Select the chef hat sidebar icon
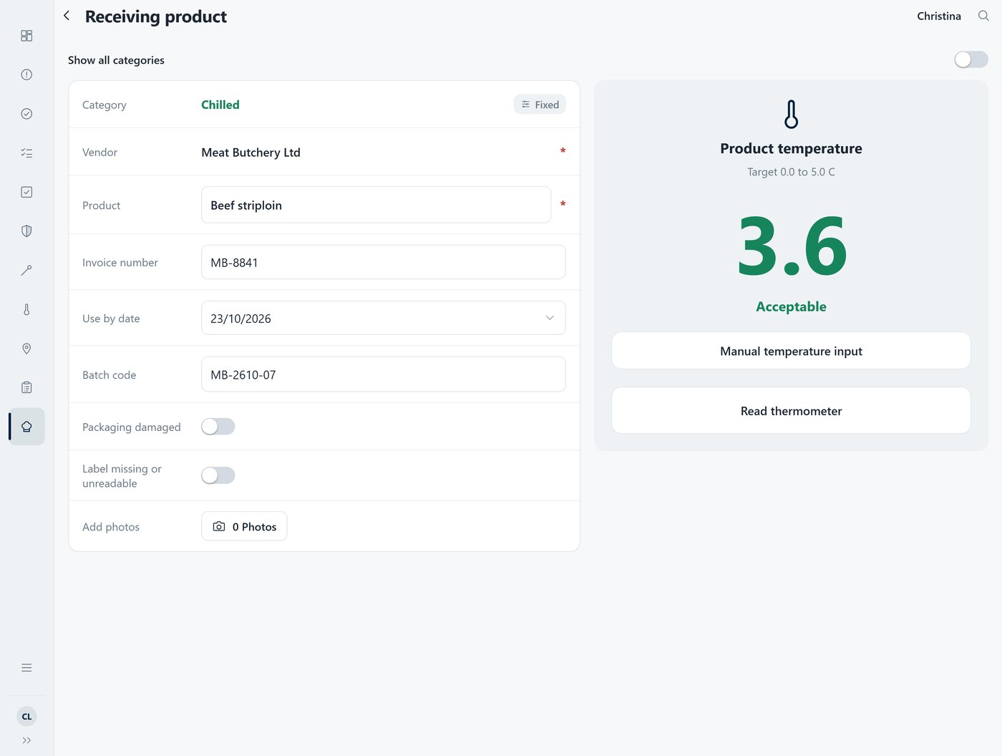 click(x=26, y=427)
